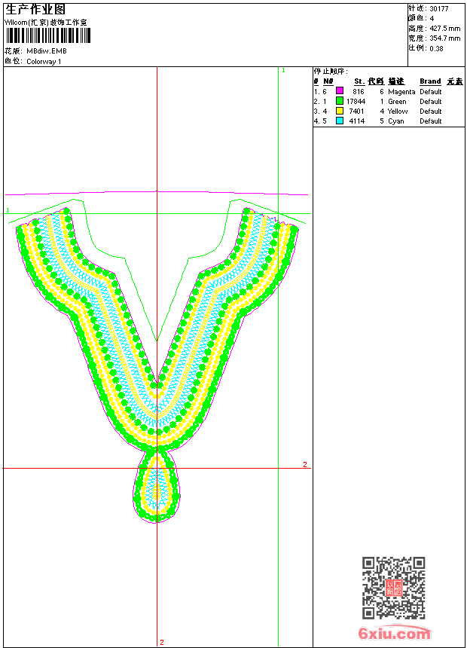Click the height value 427.5 mm
This screenshot has height=648, width=467.
tap(445, 29)
